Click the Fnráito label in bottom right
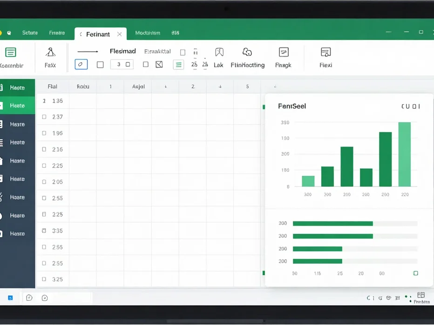 click(421, 302)
